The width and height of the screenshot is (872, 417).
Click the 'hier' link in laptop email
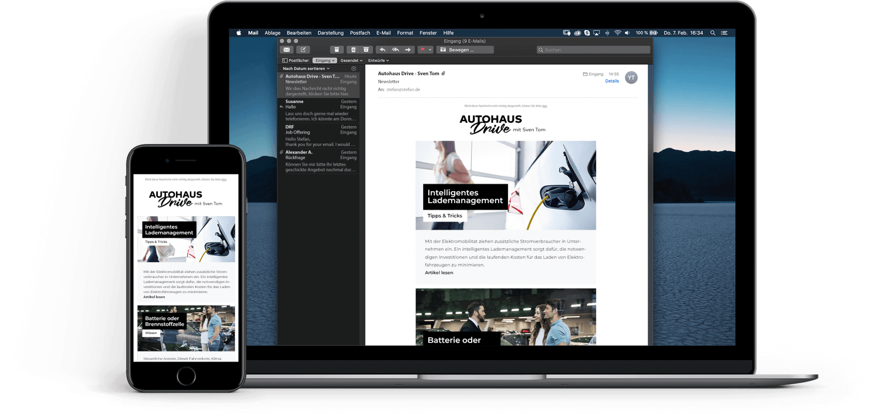tap(545, 106)
